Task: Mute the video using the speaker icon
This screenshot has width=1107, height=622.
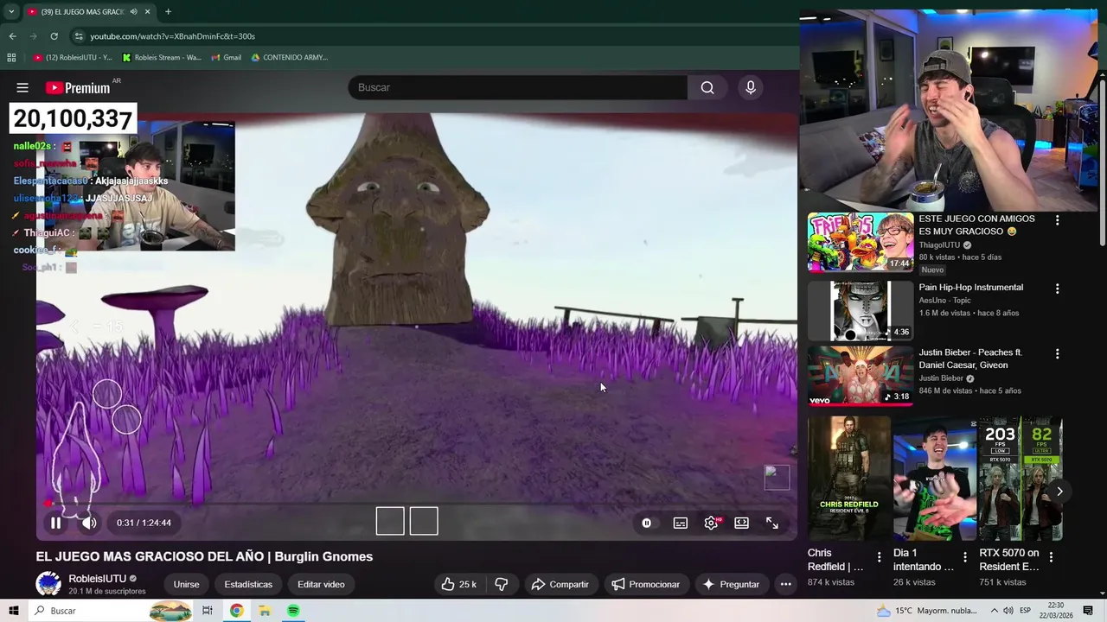Action: pos(89,523)
